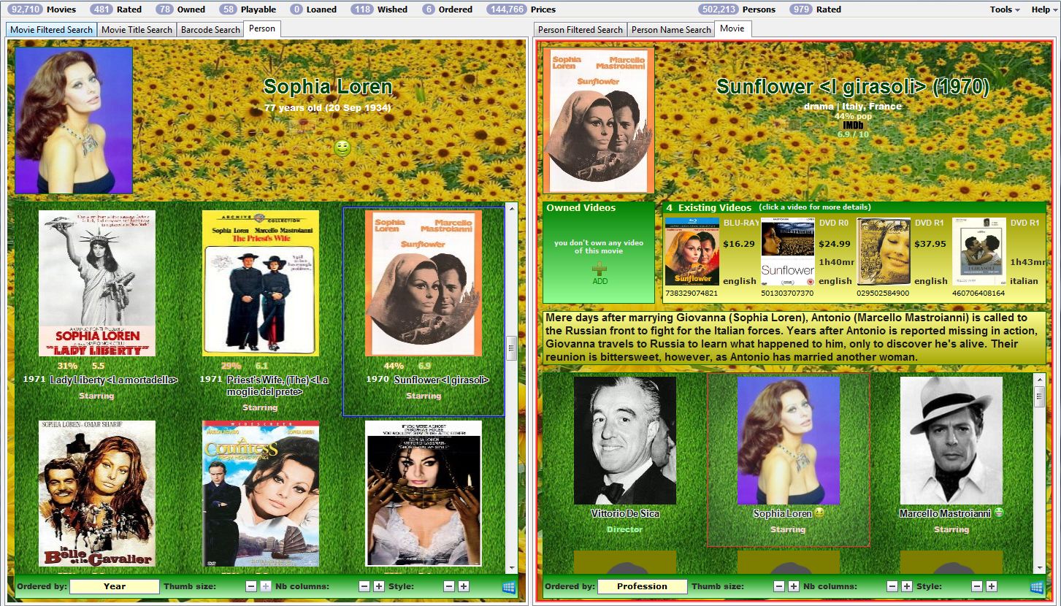Open the Person Name Search tab
Viewport: 1061px width, 606px height.
click(671, 30)
